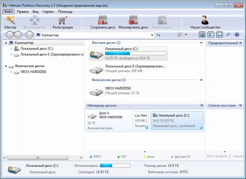
Task: Toggle the disk manager panel icon
Action: point(202,35)
